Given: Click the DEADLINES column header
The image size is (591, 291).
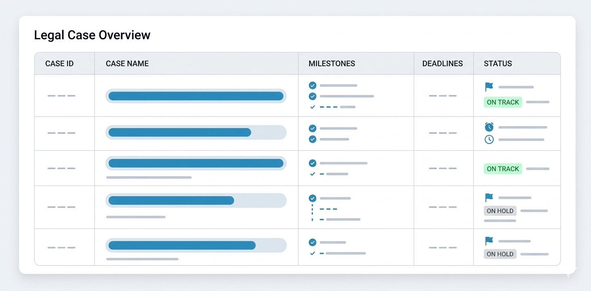Looking at the screenshot, I should pyautogui.click(x=442, y=63).
